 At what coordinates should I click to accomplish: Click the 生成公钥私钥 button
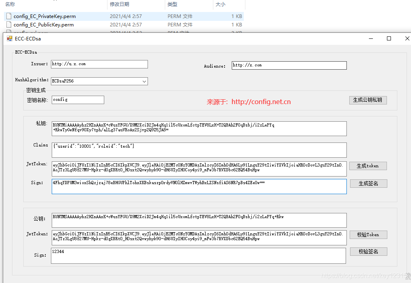coord(368,100)
